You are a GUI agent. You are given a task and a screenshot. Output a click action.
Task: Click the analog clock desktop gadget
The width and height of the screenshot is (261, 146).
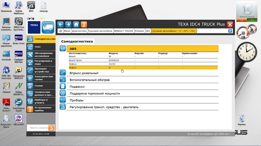tap(247, 52)
